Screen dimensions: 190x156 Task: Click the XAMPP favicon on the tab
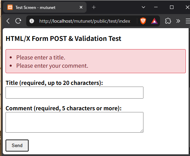click(x=10, y=7)
